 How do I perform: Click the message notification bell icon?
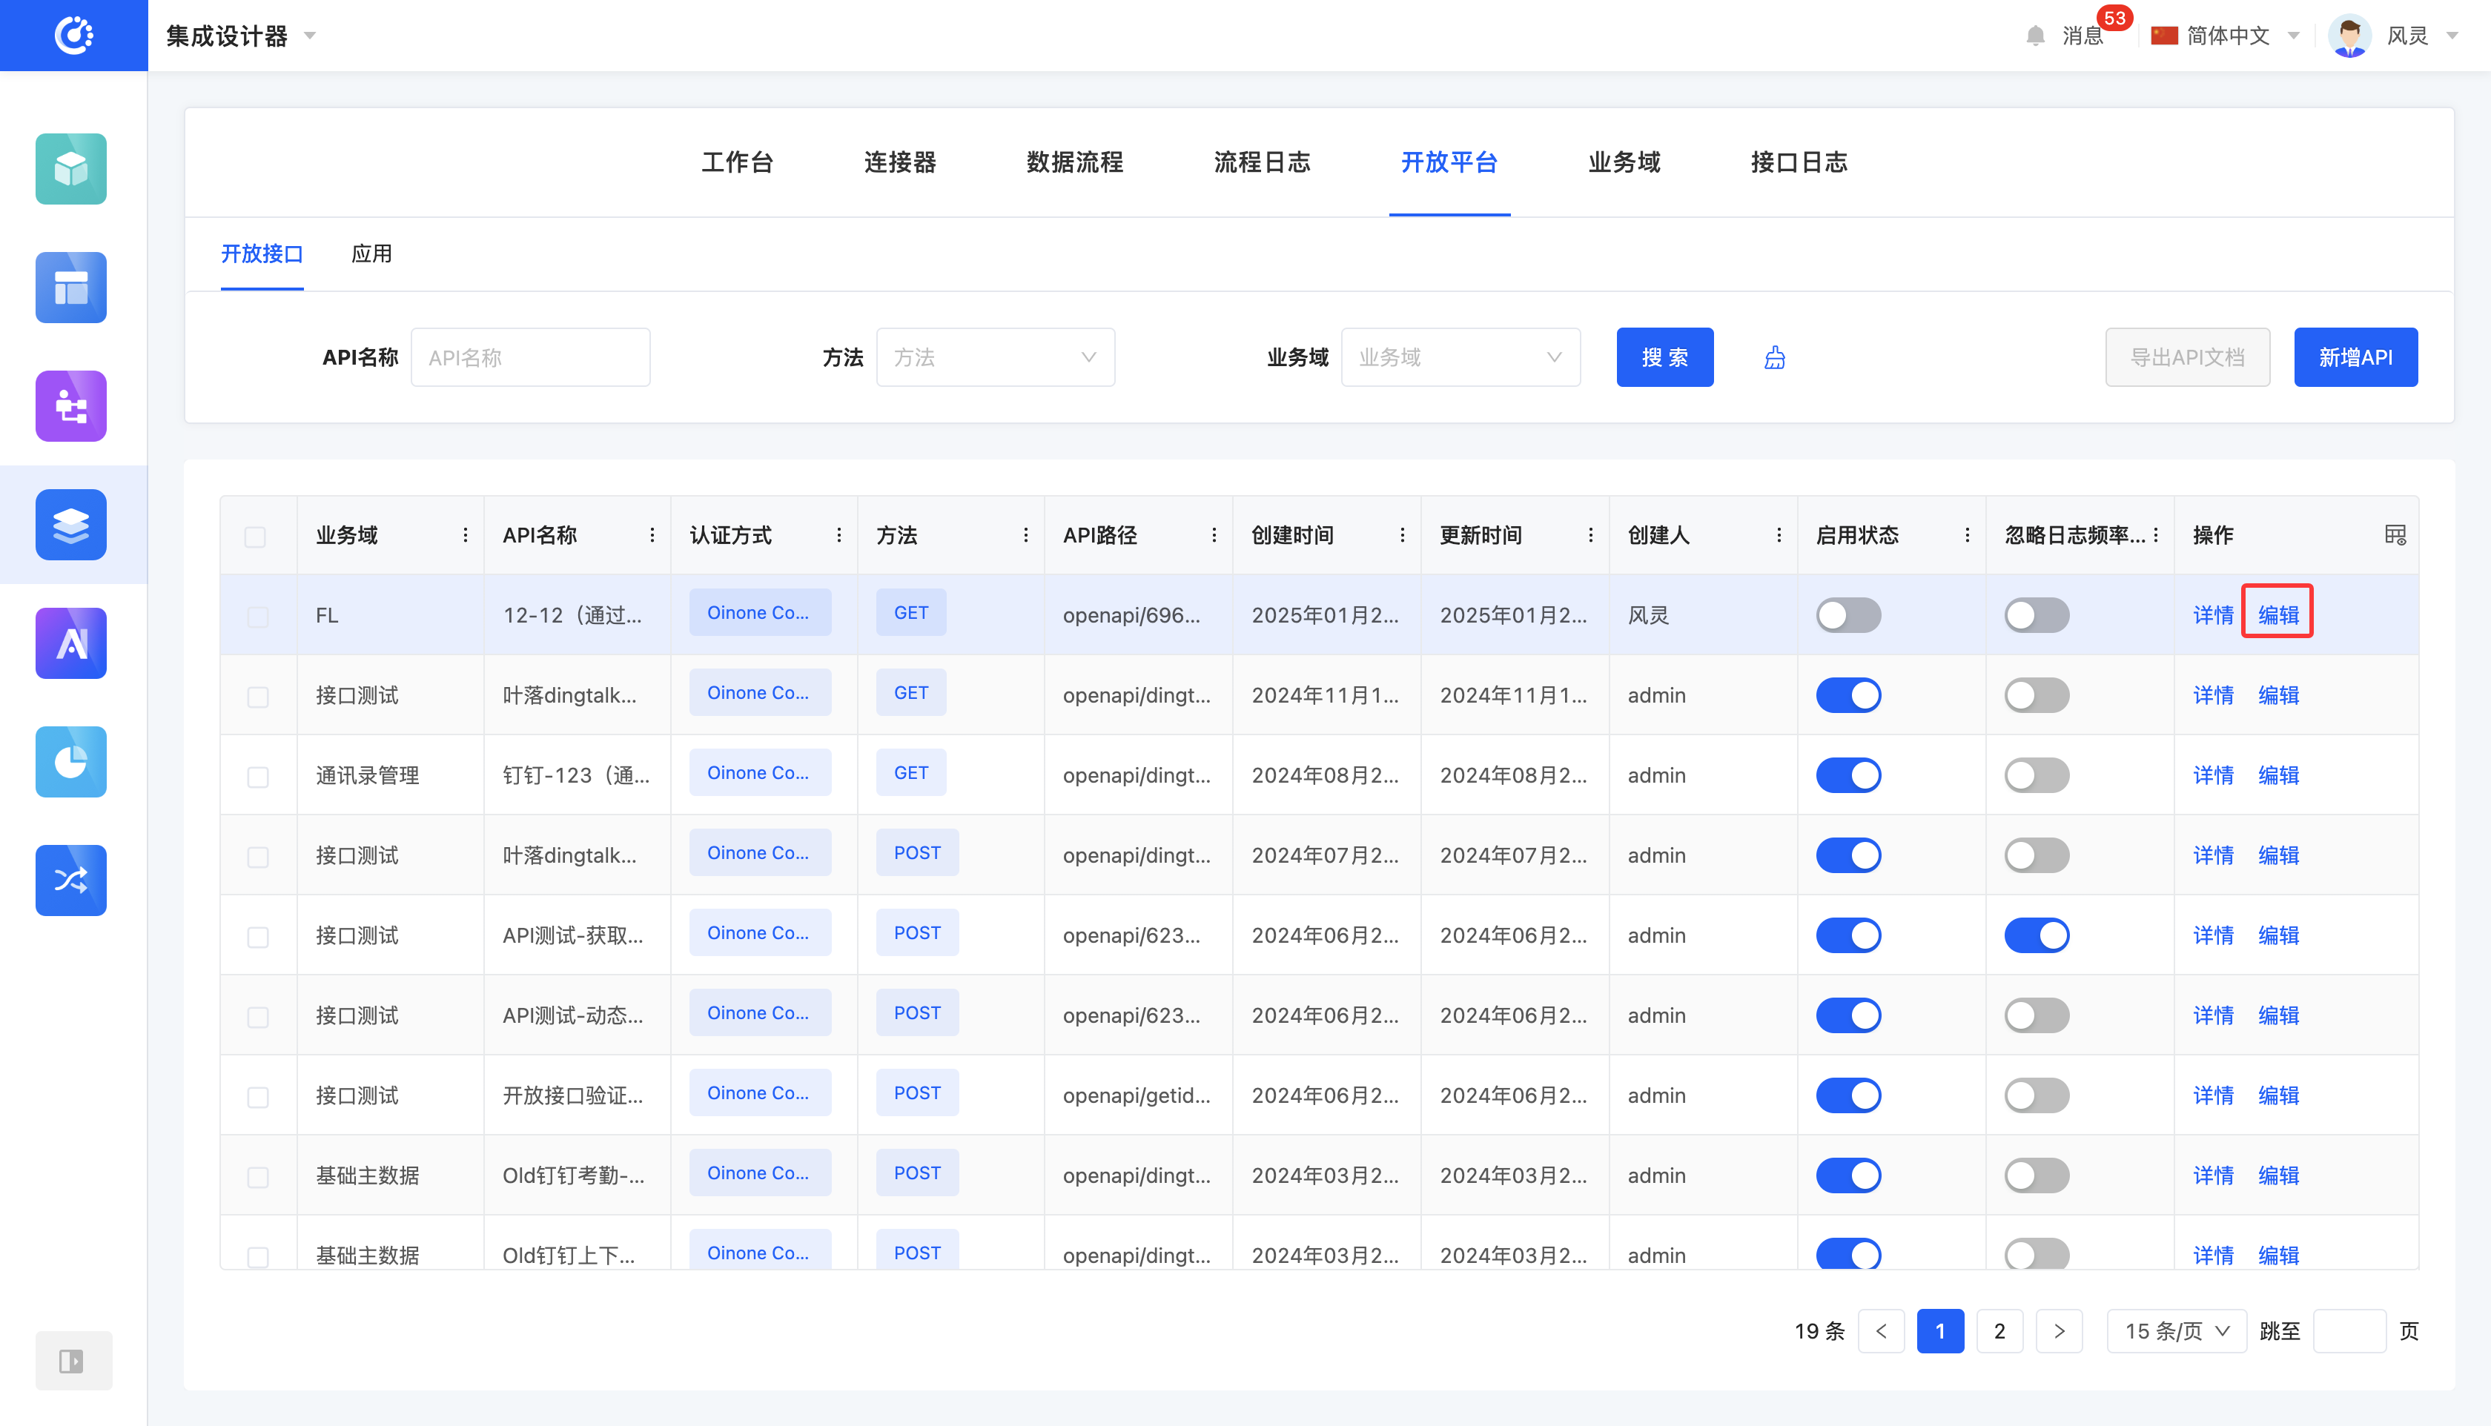(2034, 36)
